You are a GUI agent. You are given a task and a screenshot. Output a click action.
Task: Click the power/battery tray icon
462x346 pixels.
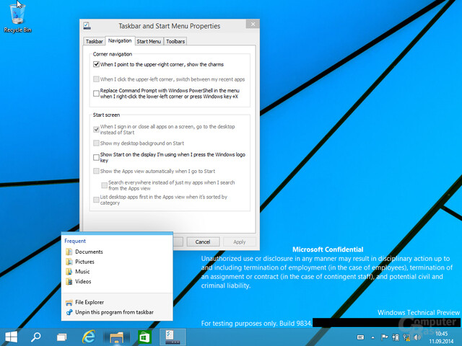coord(396,337)
